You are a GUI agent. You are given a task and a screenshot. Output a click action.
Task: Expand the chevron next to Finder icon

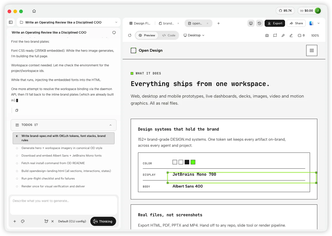coord(319,23)
